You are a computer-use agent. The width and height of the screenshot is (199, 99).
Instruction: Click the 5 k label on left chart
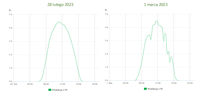tap(11, 14)
